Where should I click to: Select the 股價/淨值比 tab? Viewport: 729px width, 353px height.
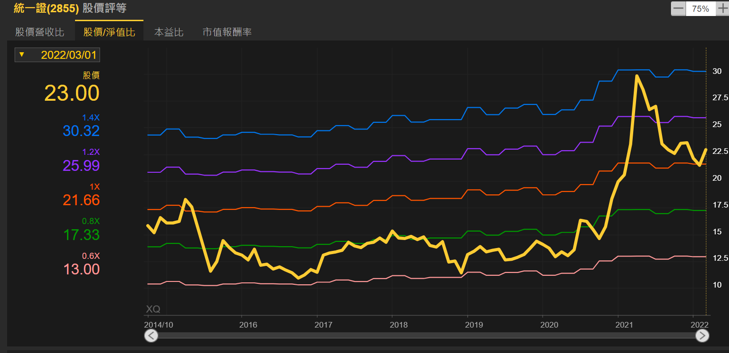(x=109, y=32)
